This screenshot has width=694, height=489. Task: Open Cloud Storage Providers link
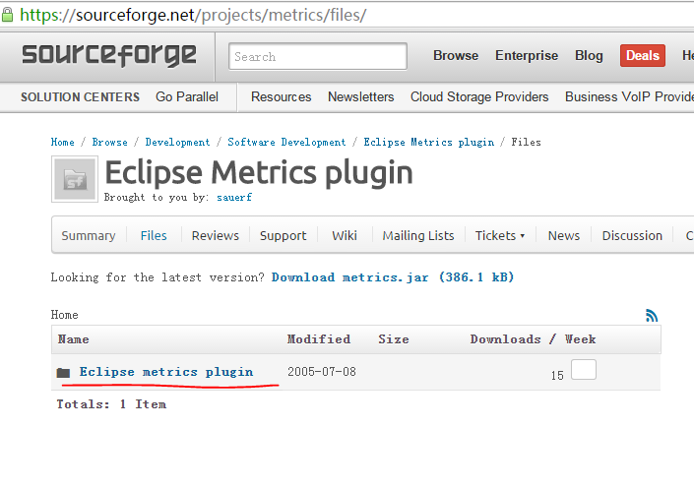click(479, 96)
